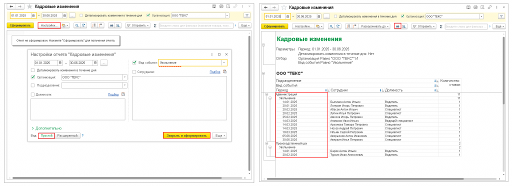Screen dimensions: 512x186
Task: Open the Еще menu in the left window toolbar
Action: click(244, 25)
